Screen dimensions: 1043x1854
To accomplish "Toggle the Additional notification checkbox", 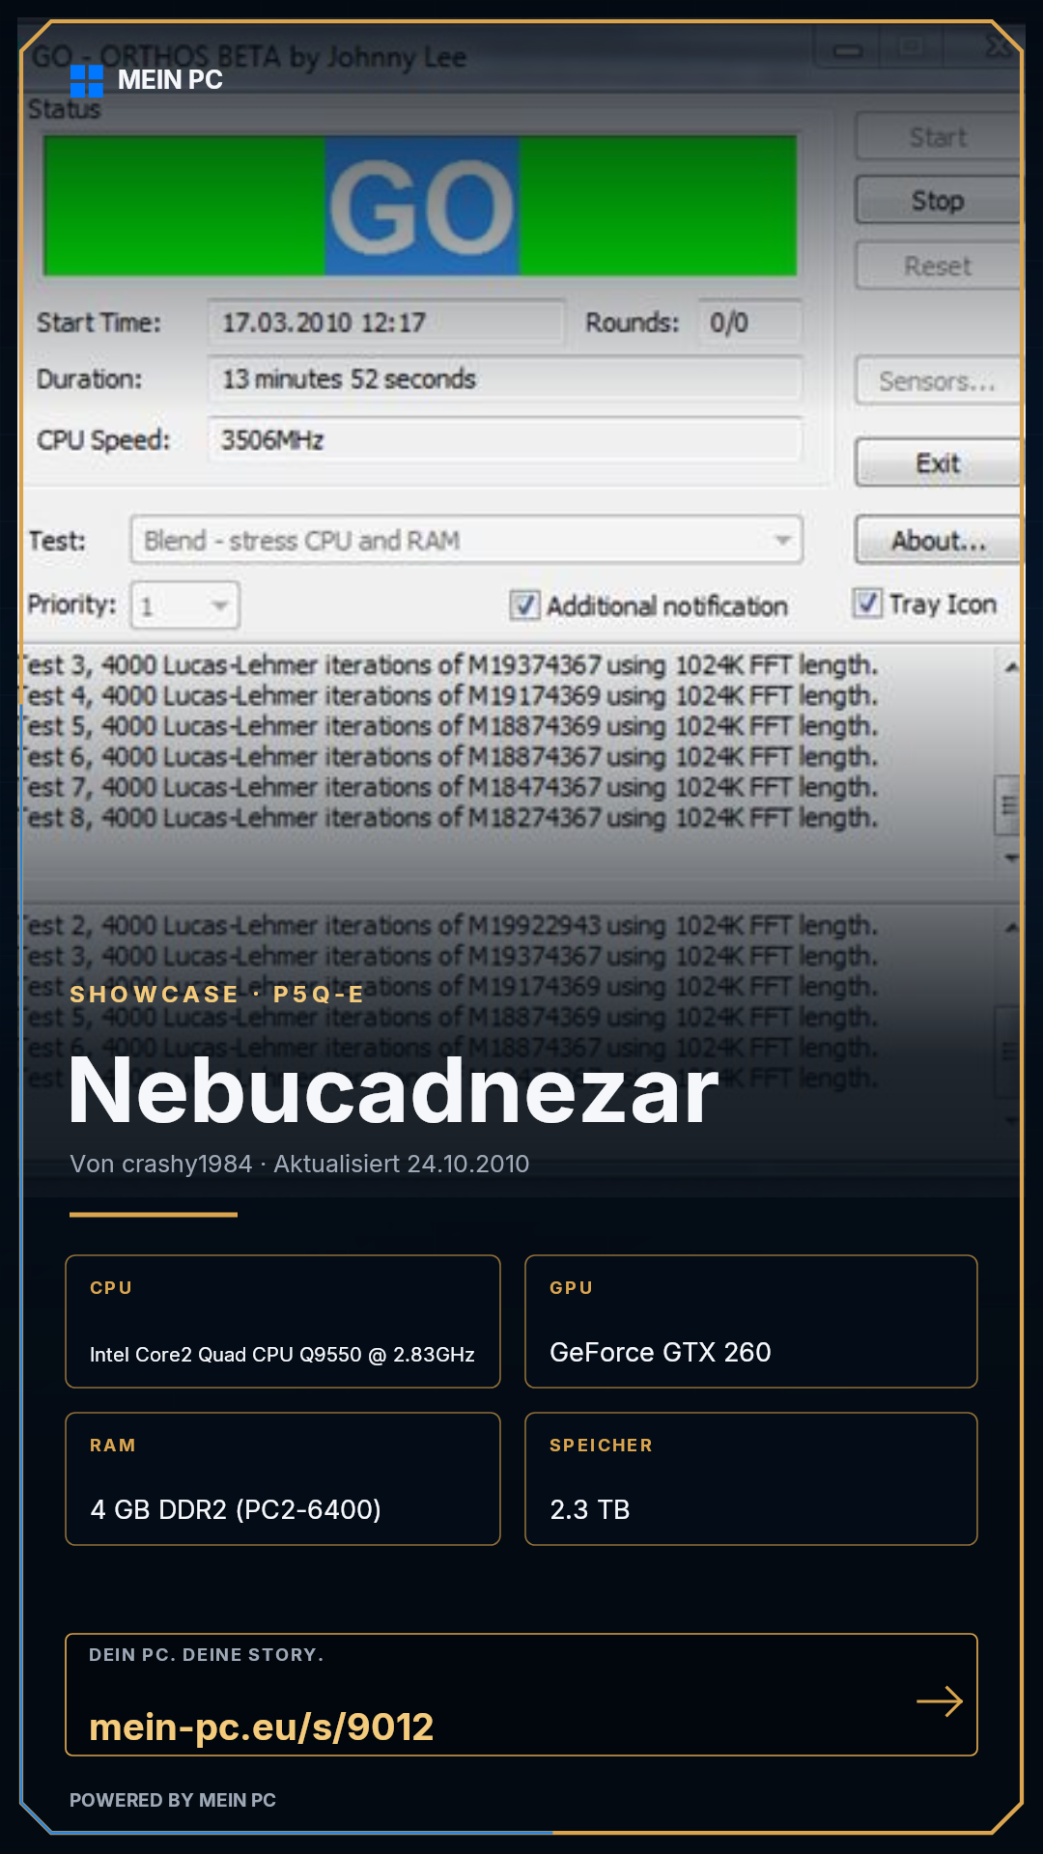I will click(x=524, y=605).
